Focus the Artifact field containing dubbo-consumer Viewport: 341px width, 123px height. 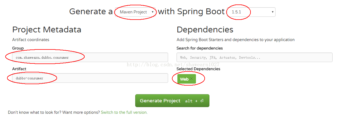(x=90, y=78)
